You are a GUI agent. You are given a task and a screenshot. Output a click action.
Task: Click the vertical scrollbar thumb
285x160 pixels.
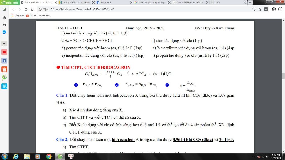(x=283, y=76)
